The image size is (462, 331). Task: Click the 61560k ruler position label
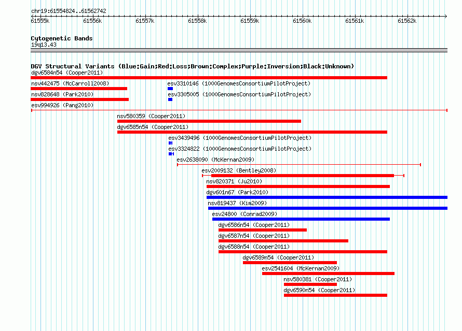pyautogui.click(x=302, y=21)
